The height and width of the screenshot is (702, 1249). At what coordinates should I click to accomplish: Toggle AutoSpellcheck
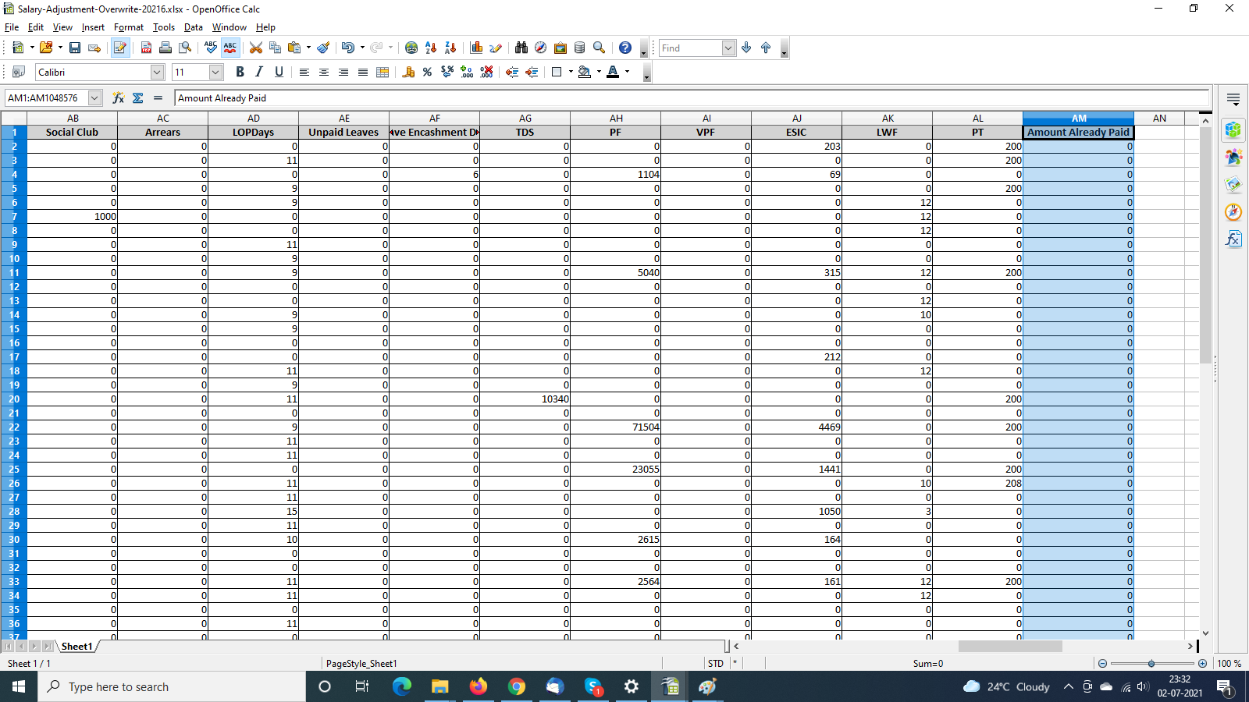(230, 48)
